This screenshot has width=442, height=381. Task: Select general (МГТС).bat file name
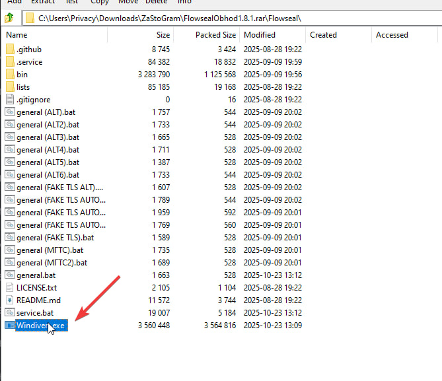[x=50, y=250]
